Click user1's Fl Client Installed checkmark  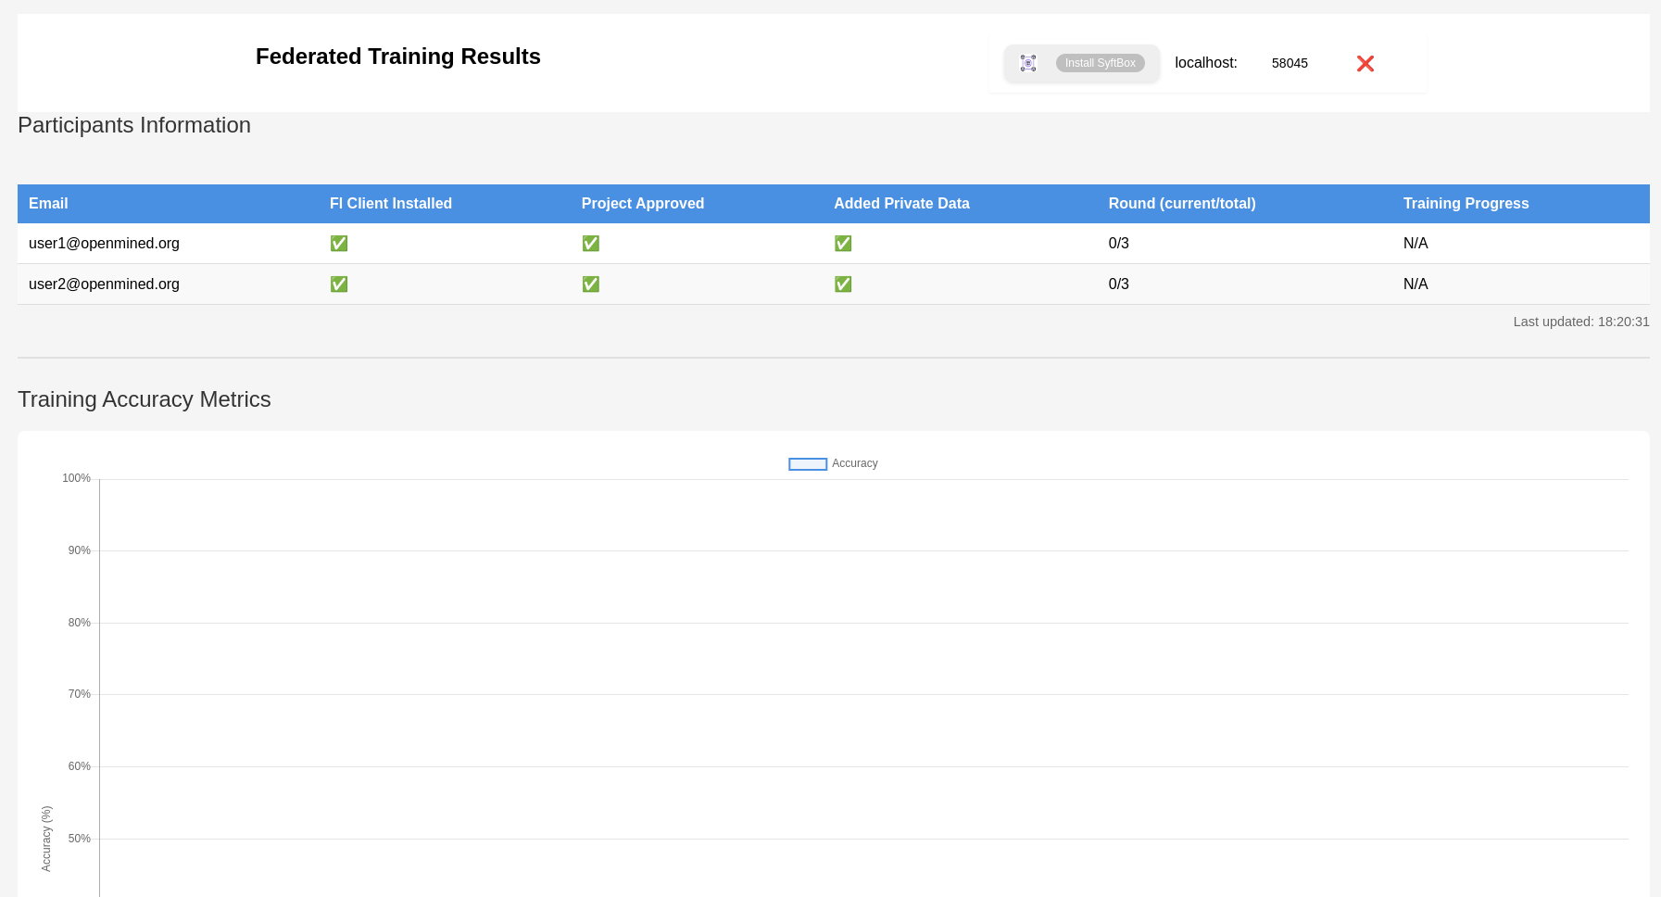[x=339, y=244]
